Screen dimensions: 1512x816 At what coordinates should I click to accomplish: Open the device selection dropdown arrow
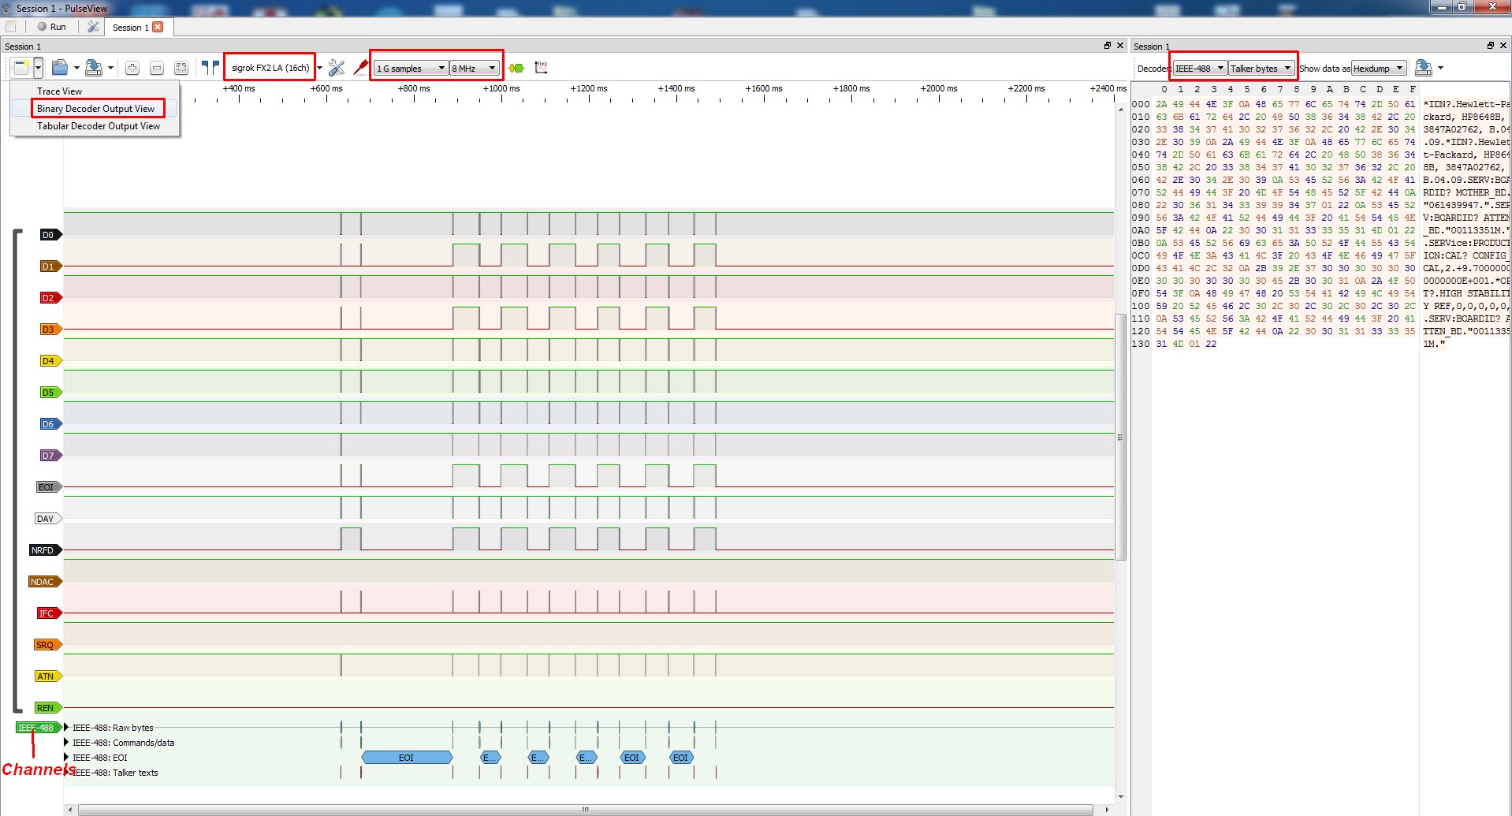tap(319, 68)
